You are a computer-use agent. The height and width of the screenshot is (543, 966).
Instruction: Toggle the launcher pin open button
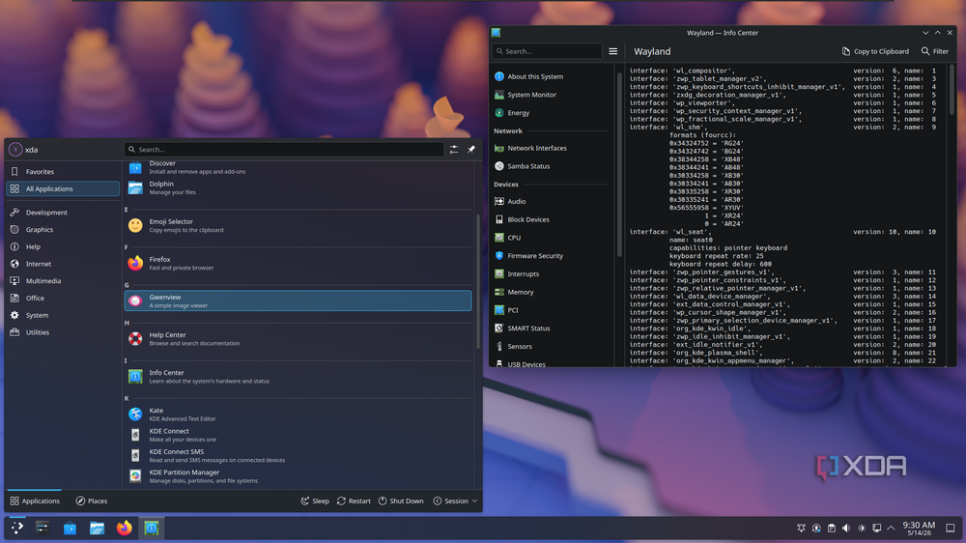[471, 149]
